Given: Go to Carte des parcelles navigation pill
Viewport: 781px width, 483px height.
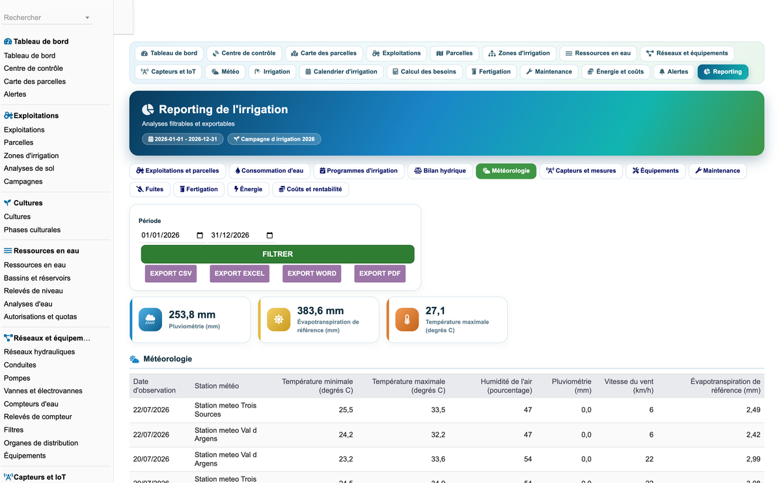Looking at the screenshot, I should 324,53.
